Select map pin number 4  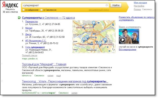(x=100, y=44)
